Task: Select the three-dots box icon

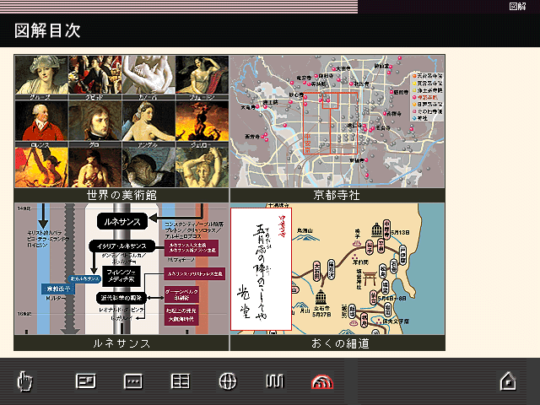Action: tap(133, 381)
